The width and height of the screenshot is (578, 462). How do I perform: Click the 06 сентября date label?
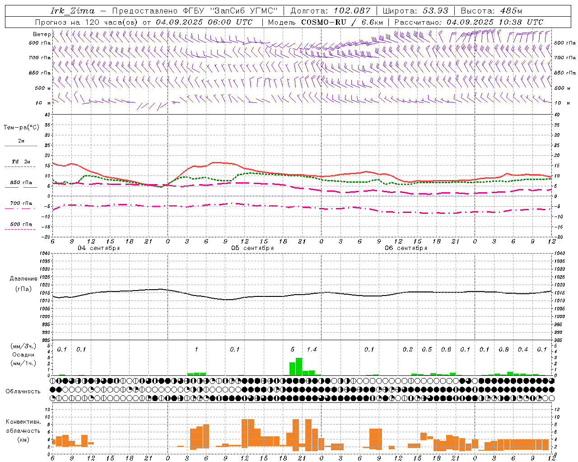406,248
